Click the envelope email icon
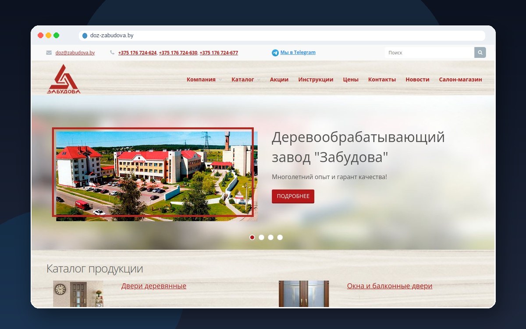The image size is (526, 329). click(x=49, y=53)
